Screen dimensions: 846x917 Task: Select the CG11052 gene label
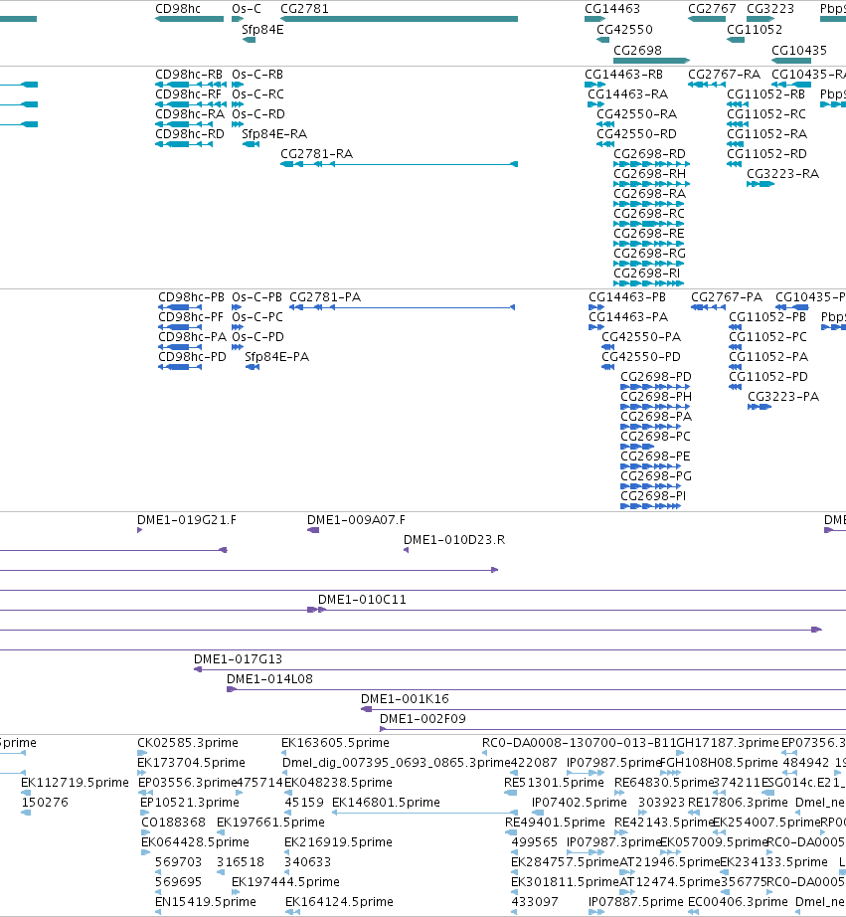pos(755,30)
